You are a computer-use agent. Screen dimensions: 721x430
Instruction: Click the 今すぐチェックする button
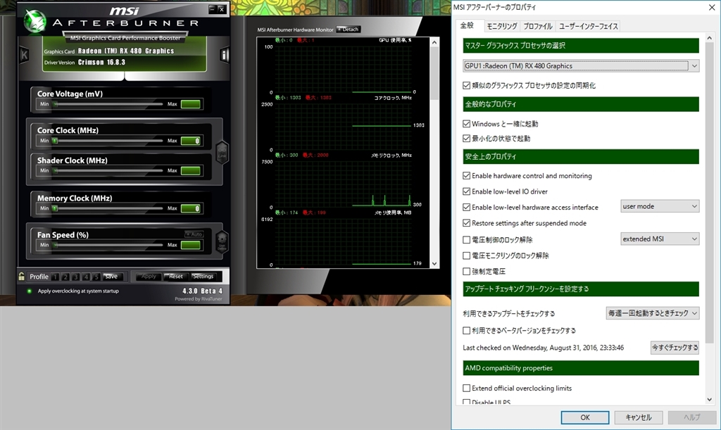(675, 348)
